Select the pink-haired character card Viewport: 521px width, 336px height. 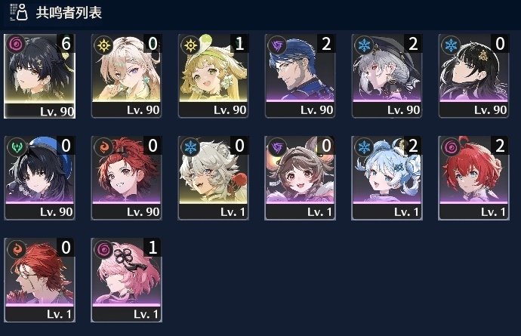[x=127, y=280]
